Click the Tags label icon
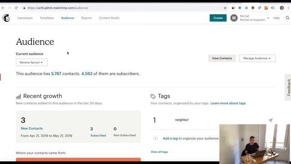291x164 pixels. [x=153, y=96]
